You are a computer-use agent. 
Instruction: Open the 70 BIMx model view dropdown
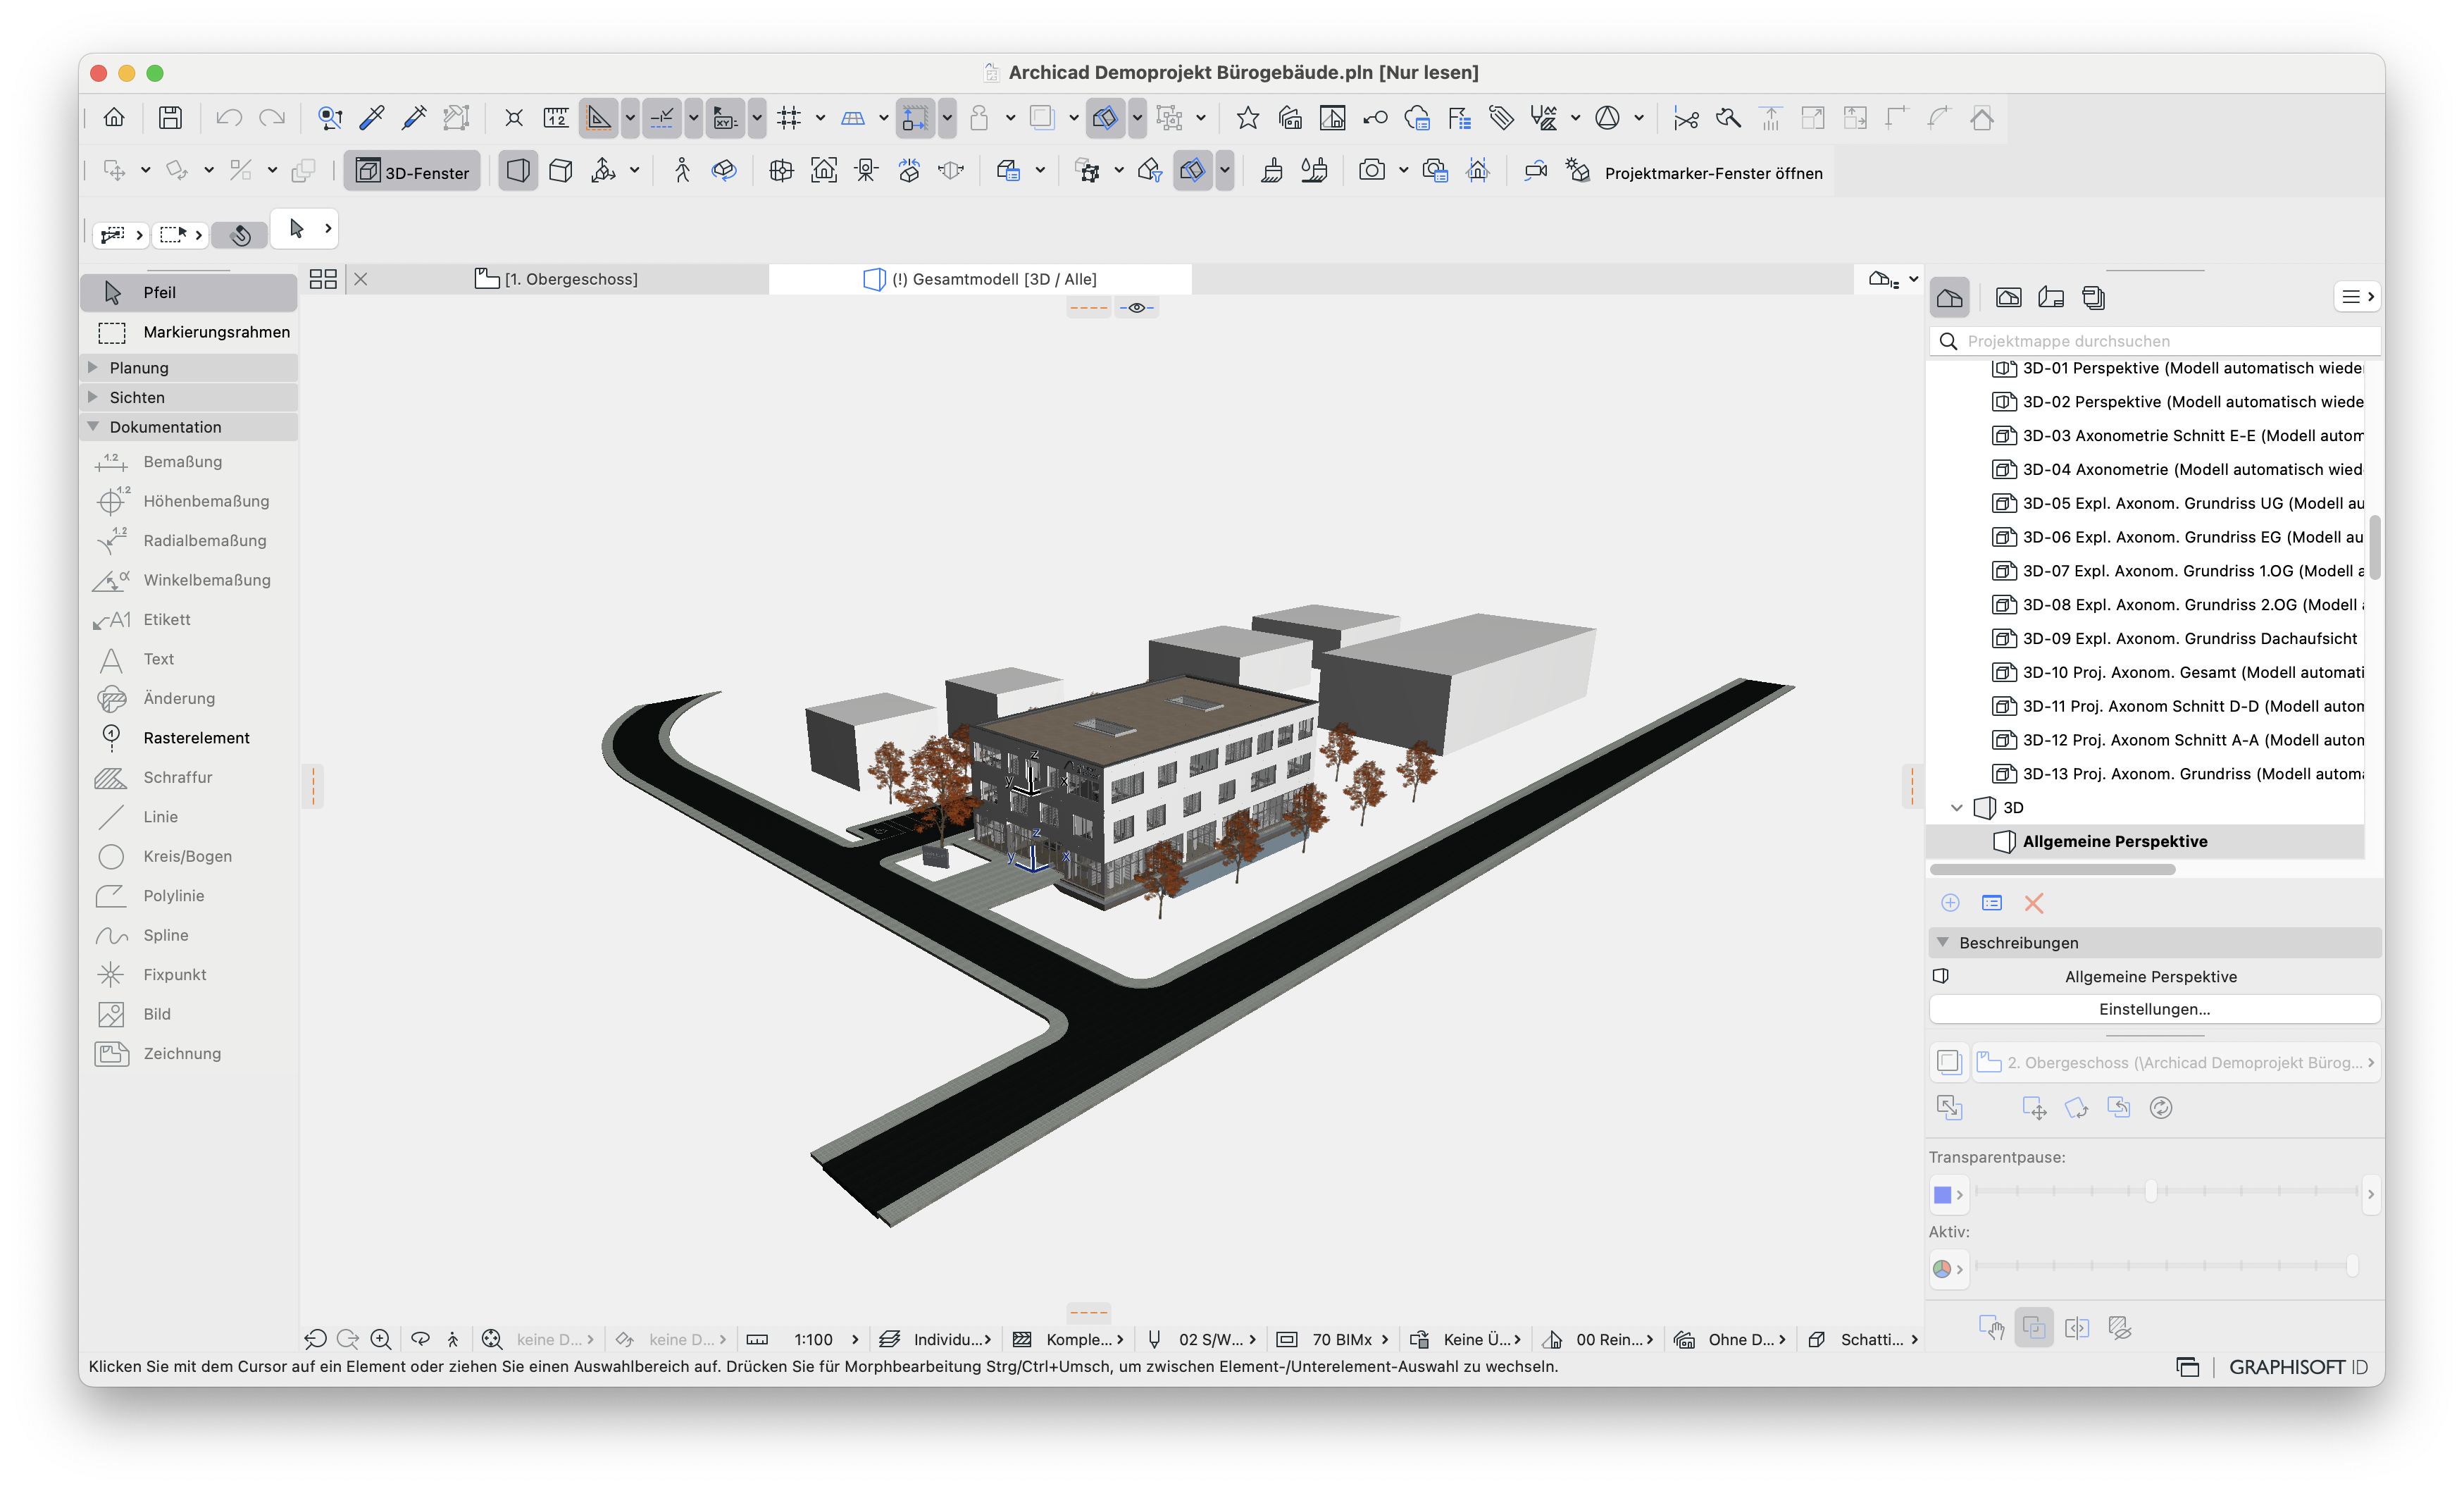coord(1351,1339)
